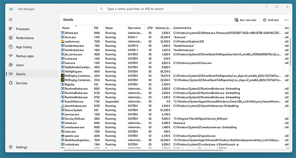Screen dimensions: 296x158
Task: Click the Run new task icon
Action: 236,20
